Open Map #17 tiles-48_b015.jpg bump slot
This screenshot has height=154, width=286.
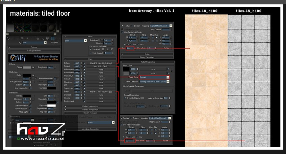pyautogui.click(x=101, y=92)
